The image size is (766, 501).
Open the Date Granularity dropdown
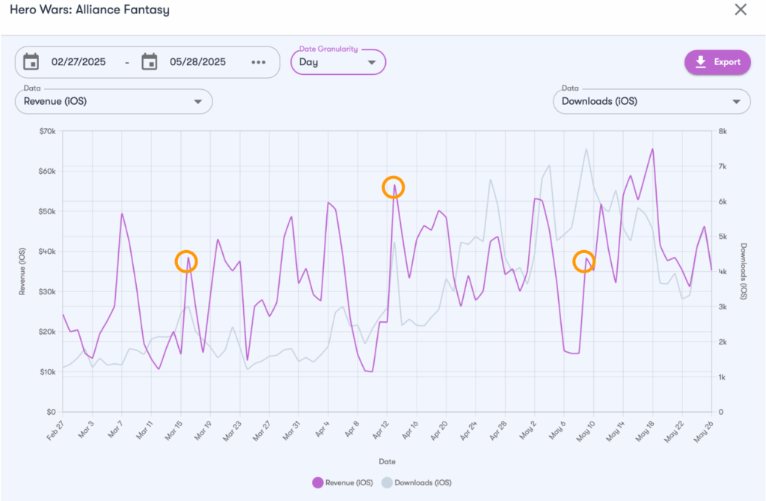point(338,62)
